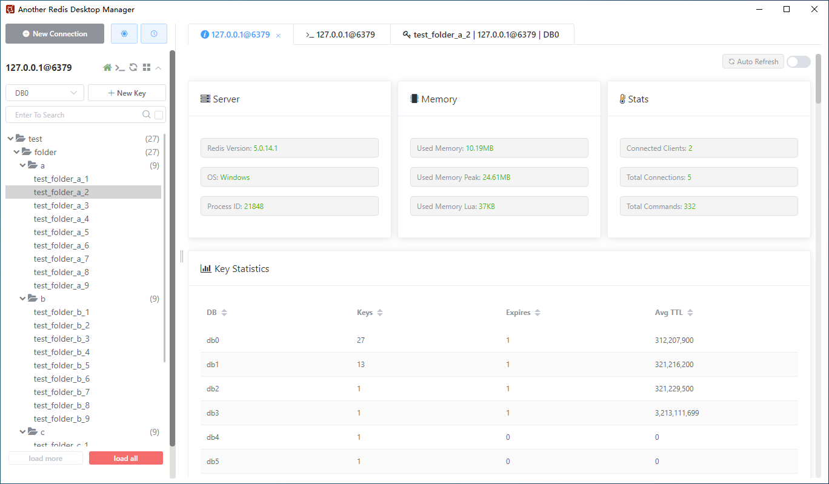Click the sidebar resize handle divider grip
This screenshot has height=484, width=829.
coord(182,257)
